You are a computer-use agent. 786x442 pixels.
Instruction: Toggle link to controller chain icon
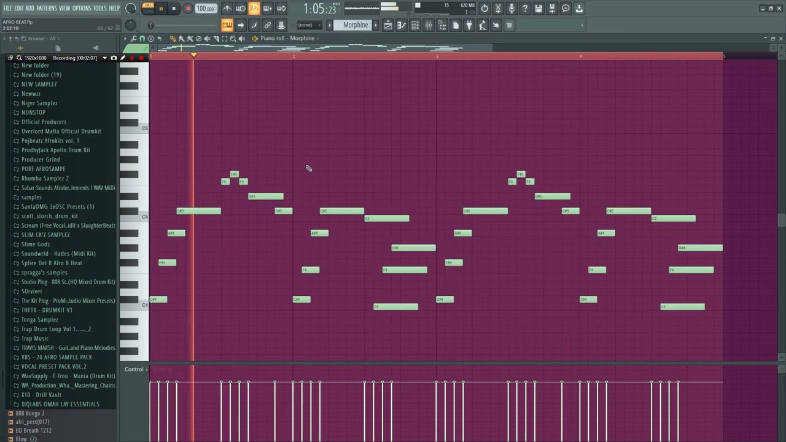pyautogui.click(x=268, y=25)
